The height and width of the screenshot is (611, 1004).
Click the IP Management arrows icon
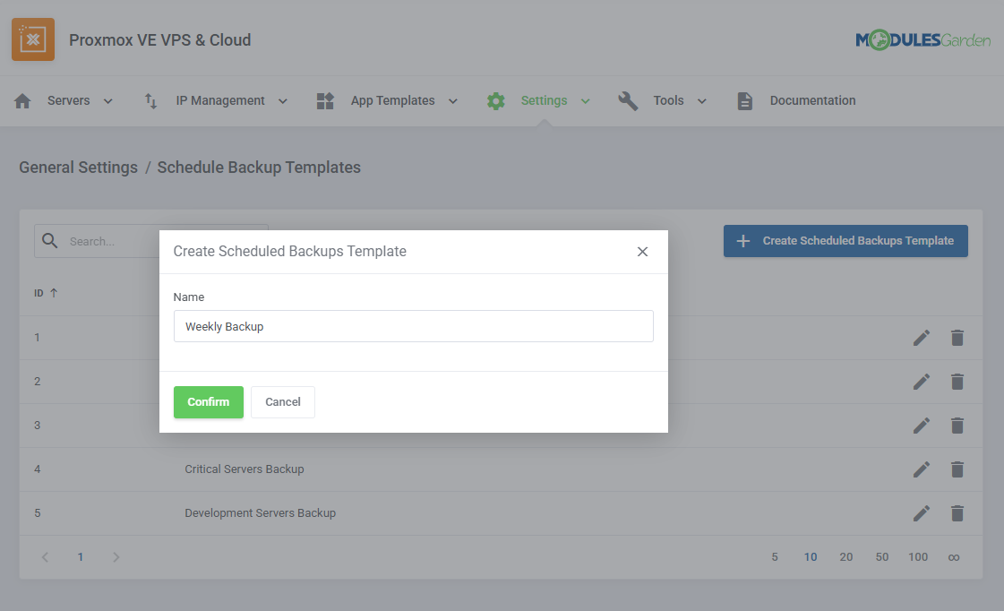150,100
